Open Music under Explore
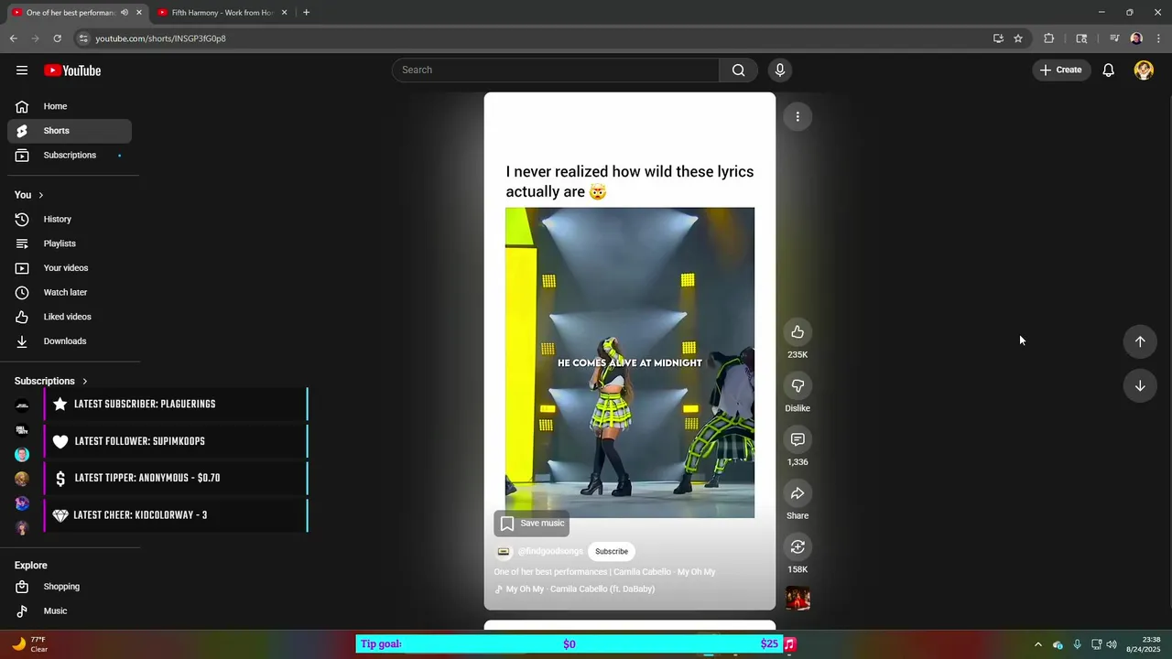Screen dimensions: 1172x659 (70, 611)
